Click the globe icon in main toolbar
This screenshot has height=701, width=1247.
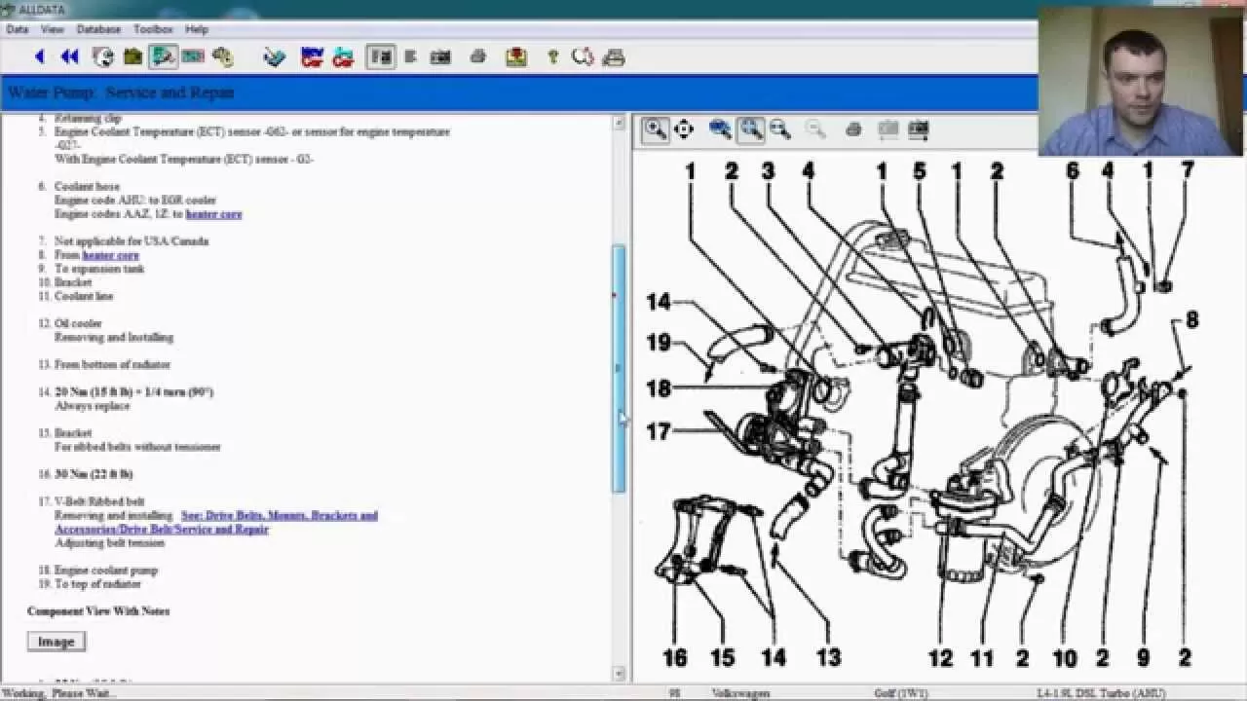pos(103,57)
